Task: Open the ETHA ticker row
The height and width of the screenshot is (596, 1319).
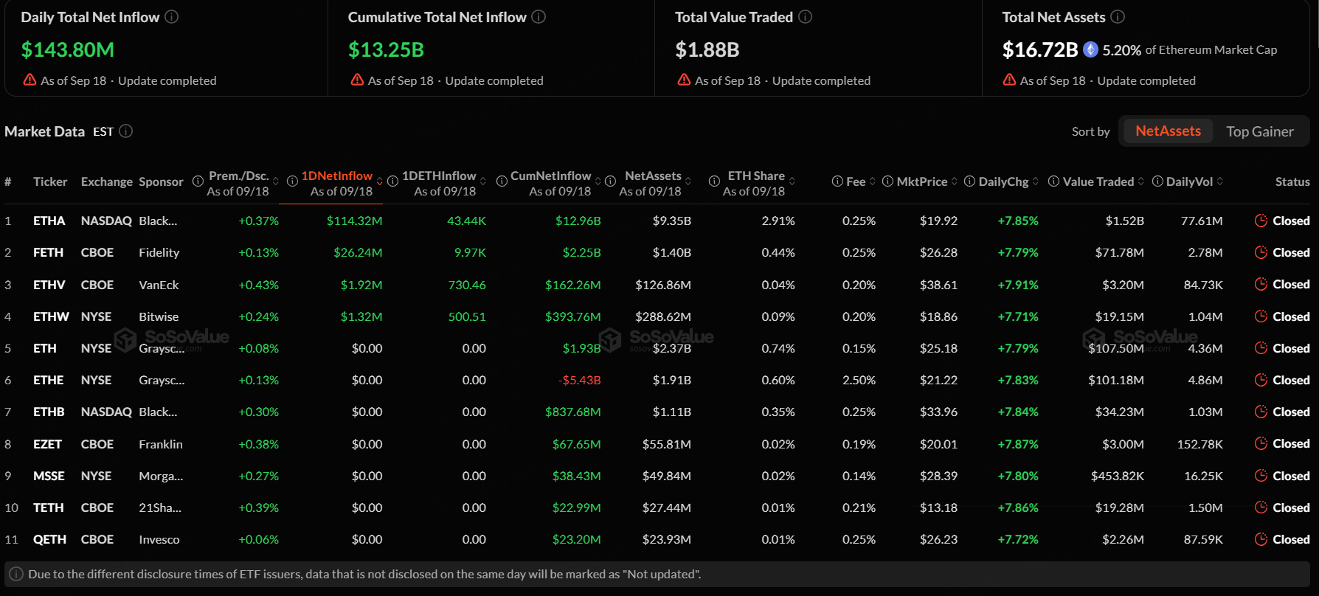Action: (49, 221)
